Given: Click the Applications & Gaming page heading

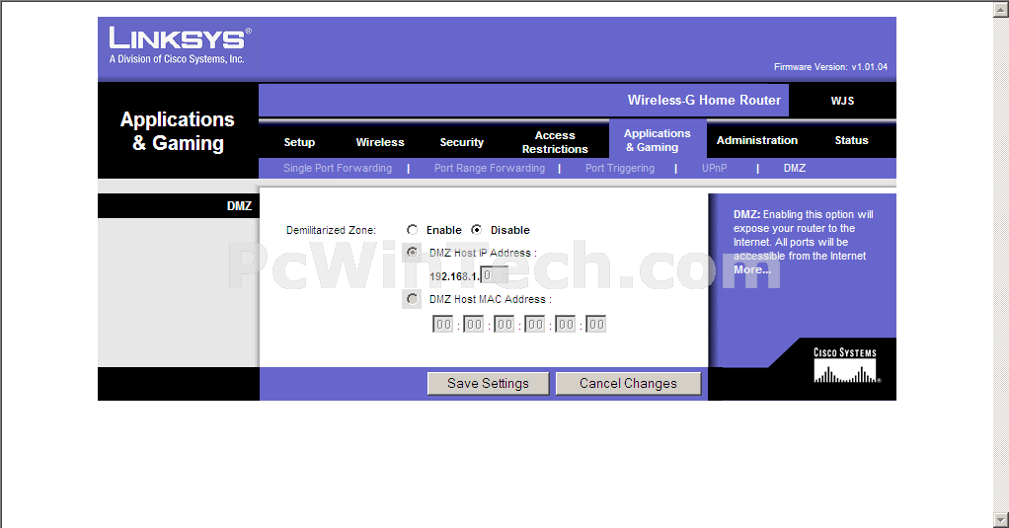Looking at the screenshot, I should click(178, 131).
